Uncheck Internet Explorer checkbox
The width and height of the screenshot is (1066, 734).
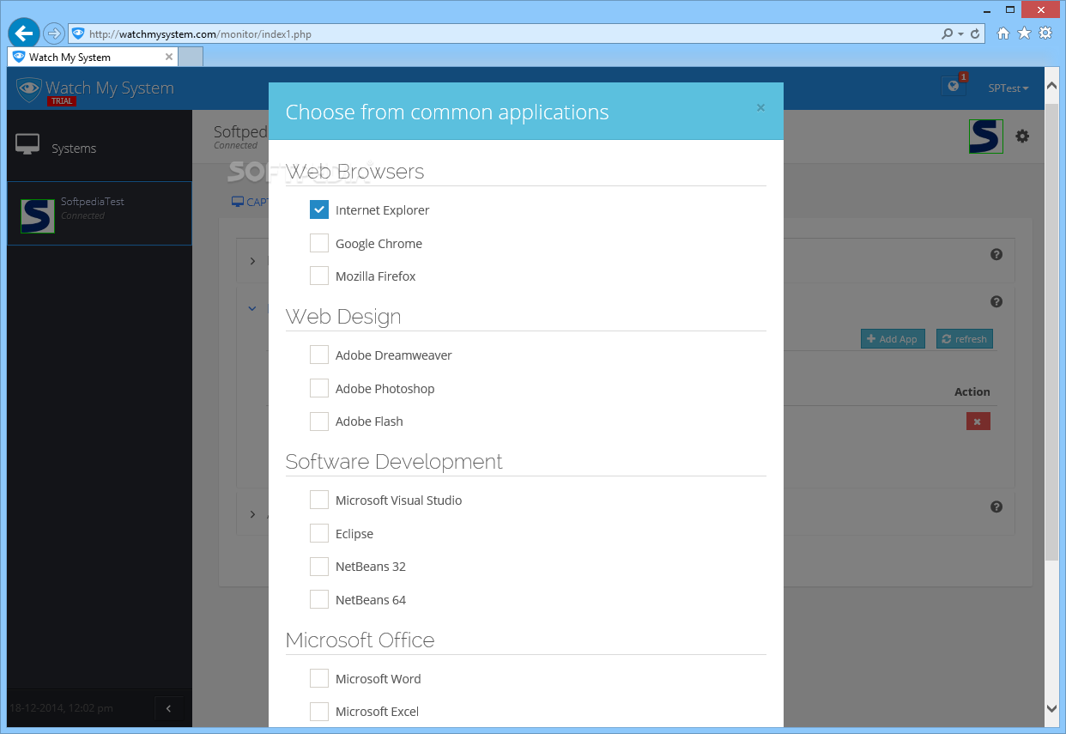pyautogui.click(x=319, y=209)
